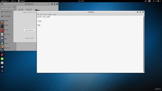
Task: Select Pictures category in Characters sidebar
Action: pos(7,30)
